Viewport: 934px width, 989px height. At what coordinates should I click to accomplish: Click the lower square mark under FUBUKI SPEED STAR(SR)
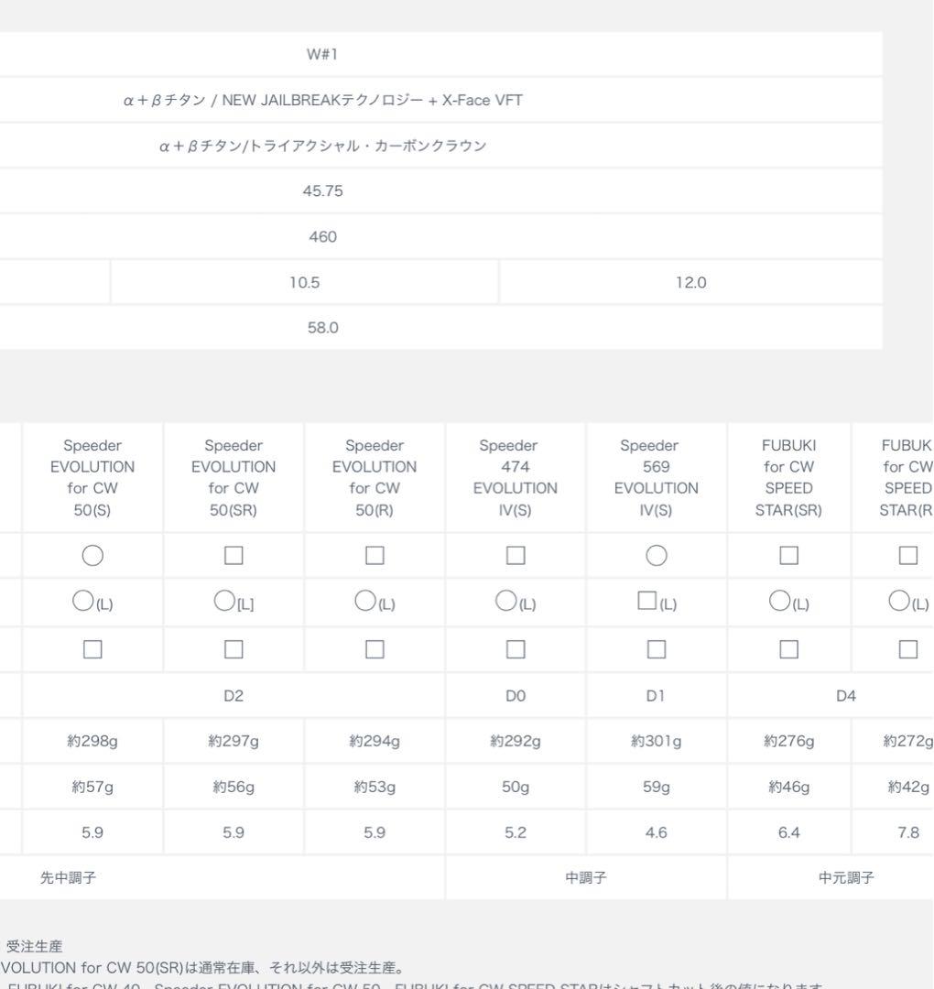789,649
